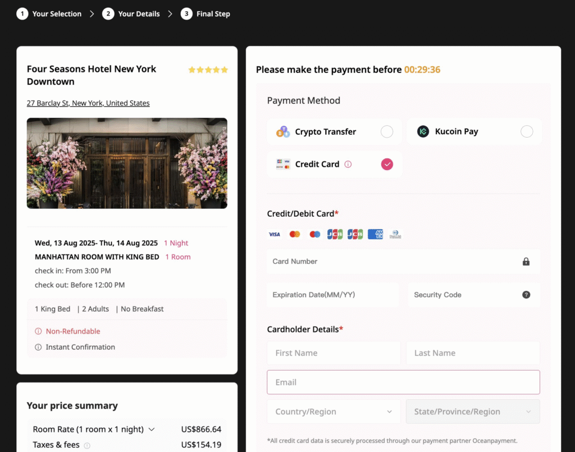Open the hotel address link
The image size is (575, 452).
tap(88, 103)
